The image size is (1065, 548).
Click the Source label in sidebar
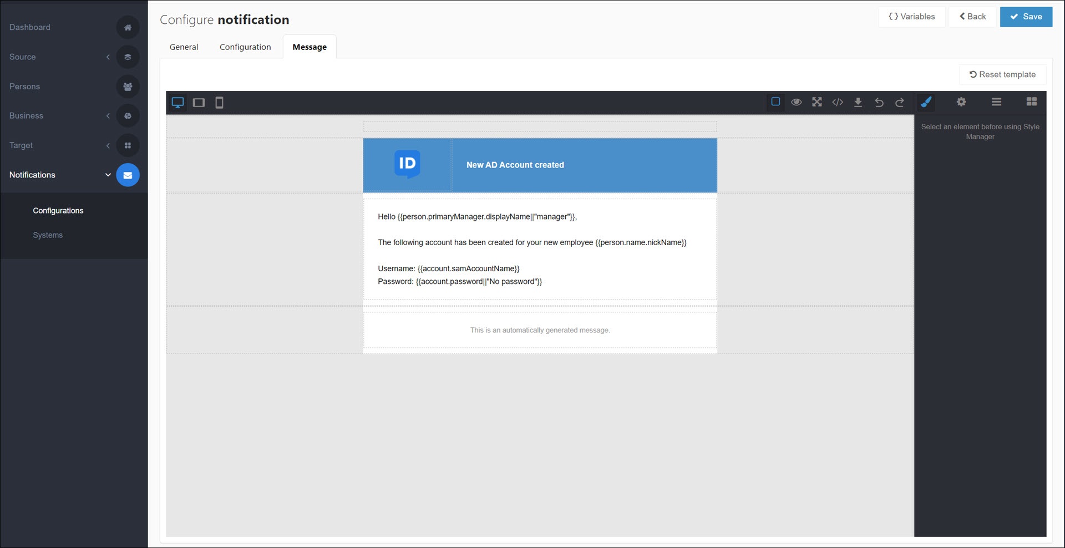[22, 57]
